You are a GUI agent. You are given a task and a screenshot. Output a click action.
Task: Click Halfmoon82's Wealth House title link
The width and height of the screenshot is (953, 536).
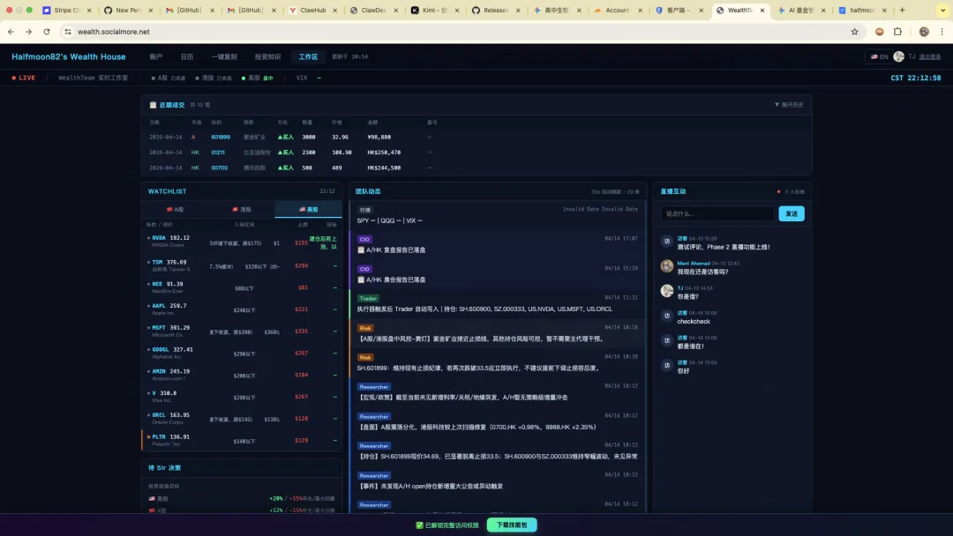point(69,56)
